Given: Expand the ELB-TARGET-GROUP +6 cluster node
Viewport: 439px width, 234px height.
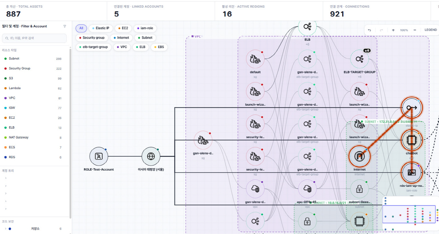Looking at the screenshot, I should tap(359, 59).
